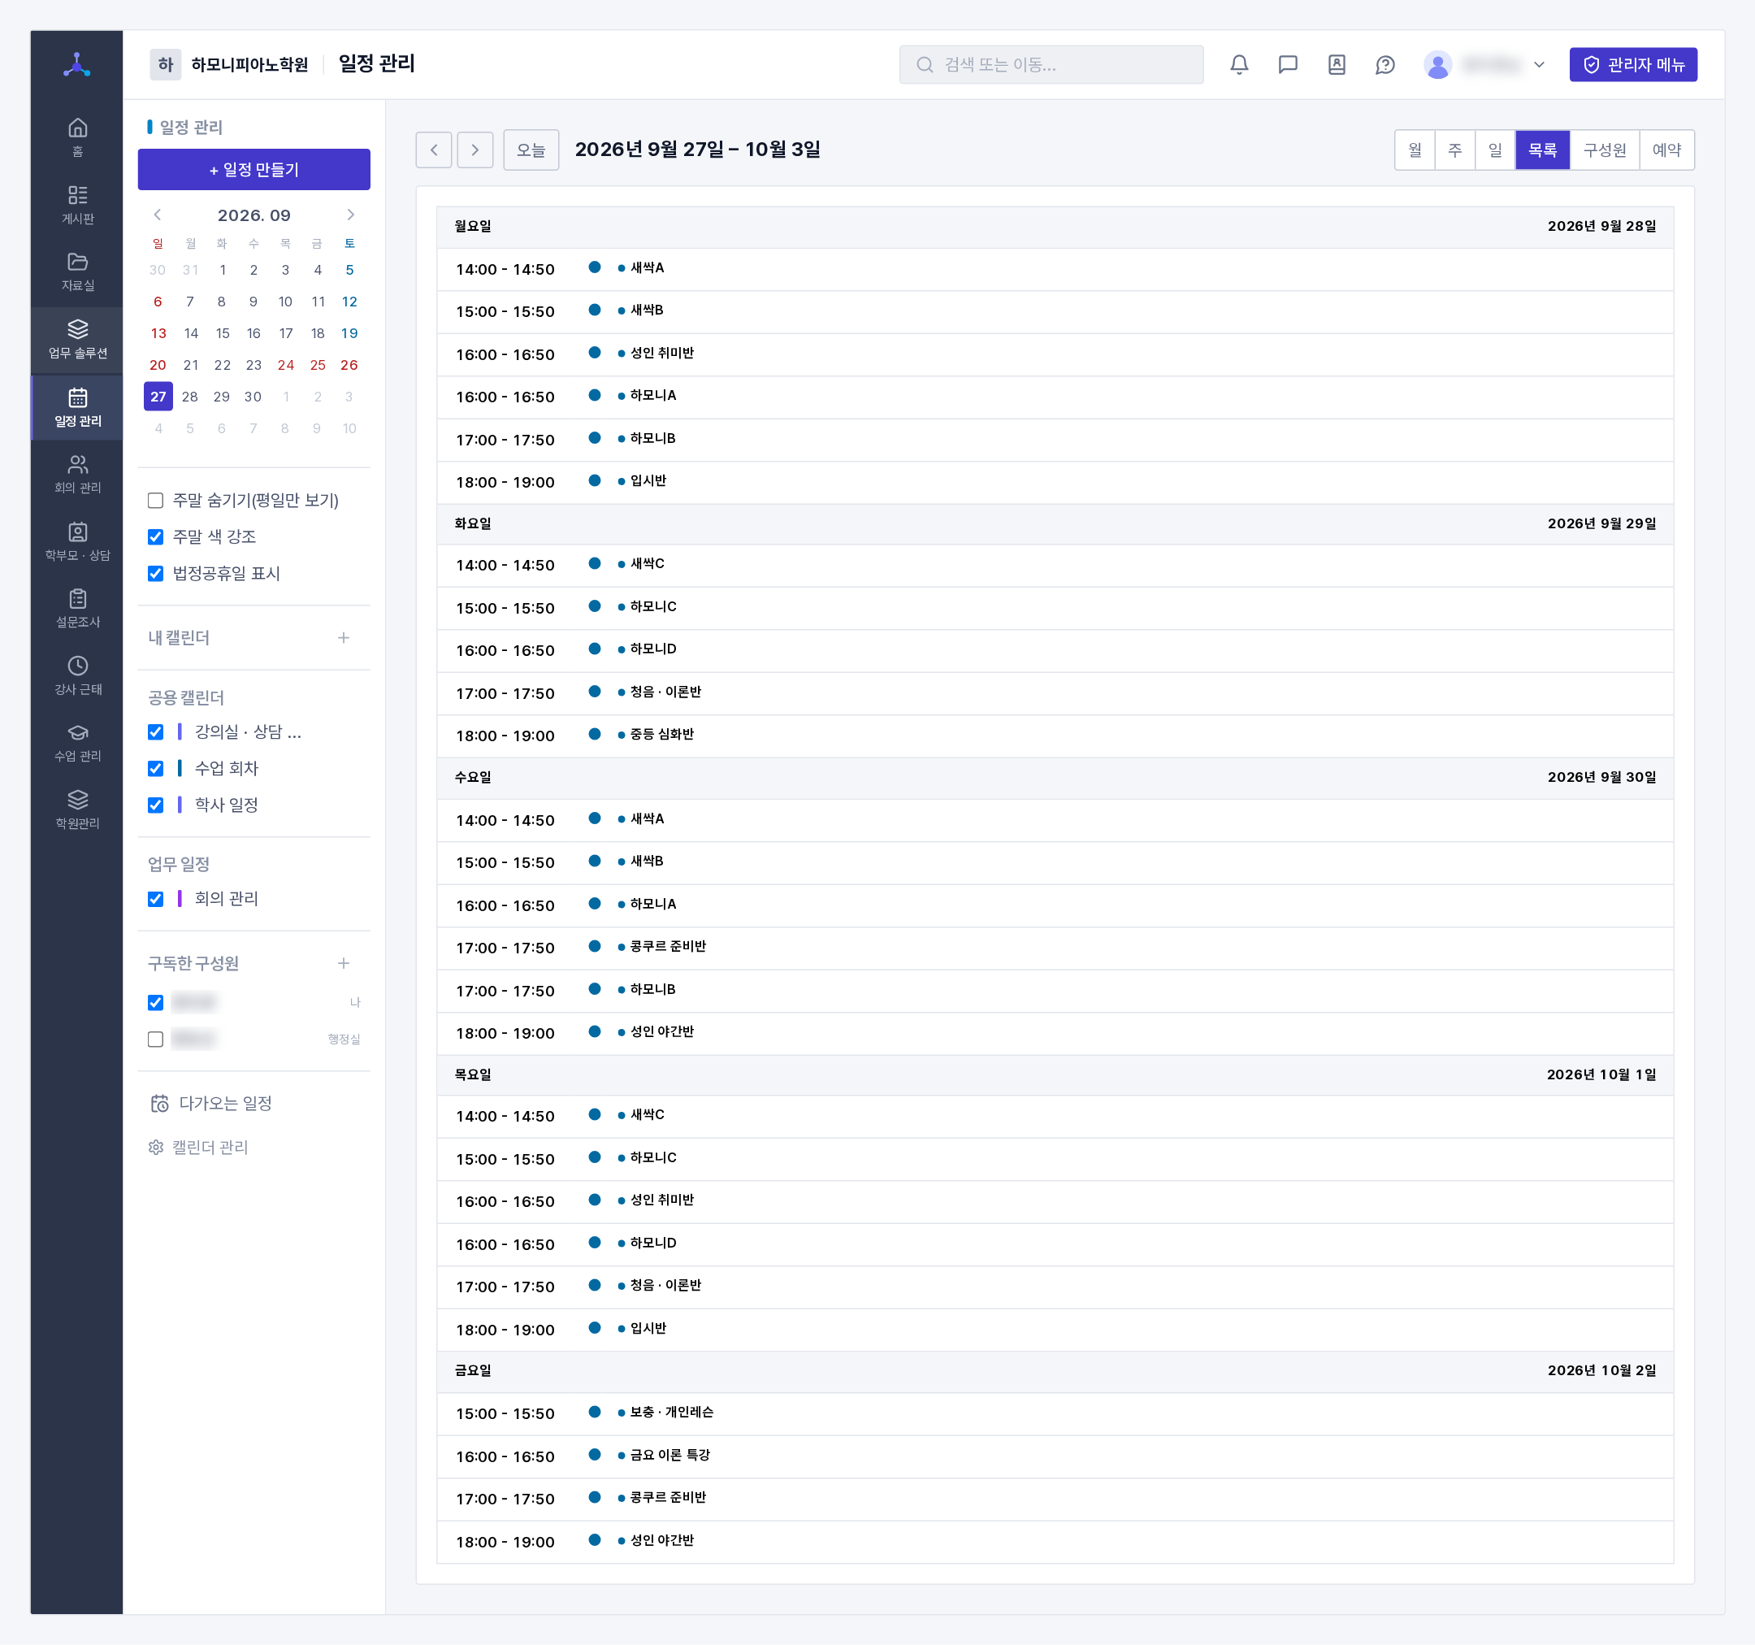The image size is (1755, 1645).
Task: Open the 강사 근태 clock icon
Action: tap(78, 675)
